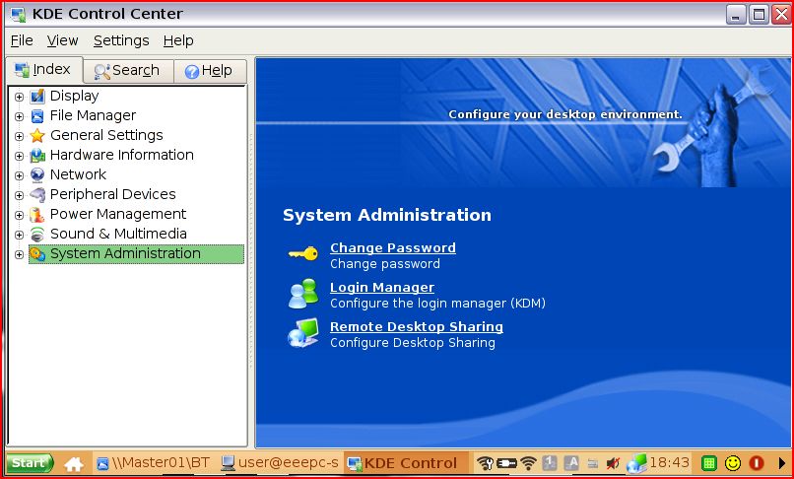Open the Settings menu
The width and height of the screenshot is (794, 479).
tap(121, 40)
